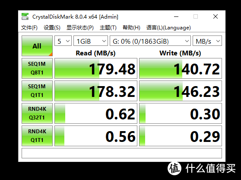Viewport: 241px width, 180px height.
Task: Click the RND4K Q32T1 write result 0.30
Action: point(181,113)
